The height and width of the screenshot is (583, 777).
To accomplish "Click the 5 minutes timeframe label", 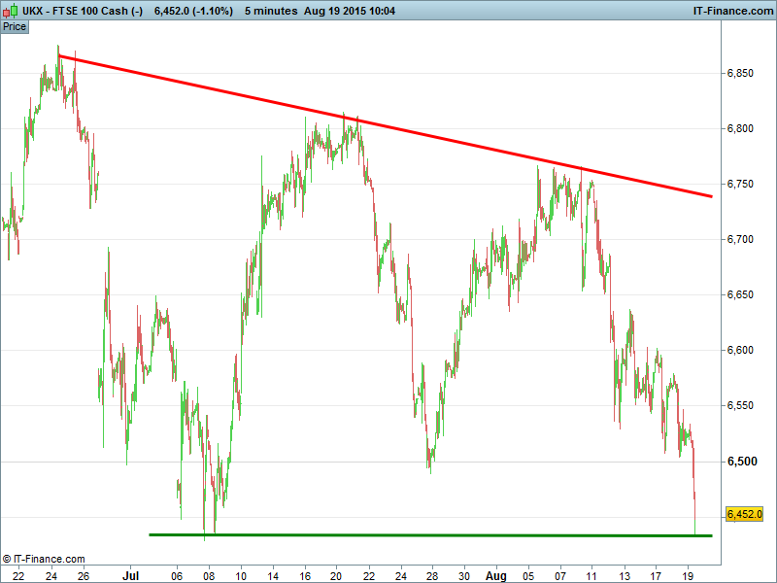I will 271,11.
